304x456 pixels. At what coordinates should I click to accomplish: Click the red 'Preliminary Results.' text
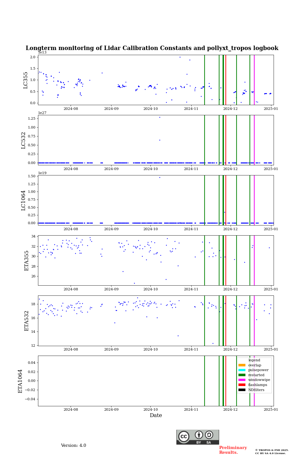pyautogui.click(x=233, y=450)
